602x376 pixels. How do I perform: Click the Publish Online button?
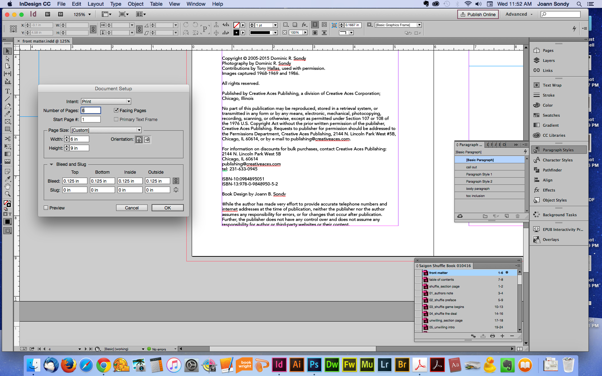(x=478, y=14)
